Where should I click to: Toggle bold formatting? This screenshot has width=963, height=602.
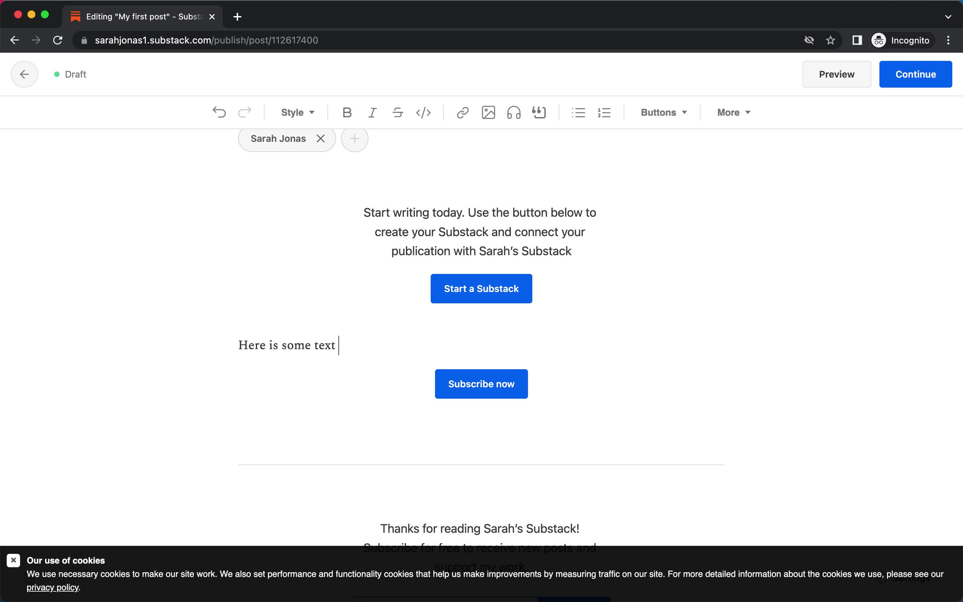point(347,113)
